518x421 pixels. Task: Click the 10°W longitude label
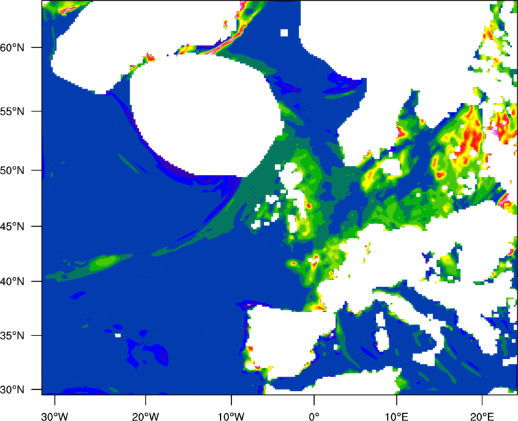coord(231,416)
